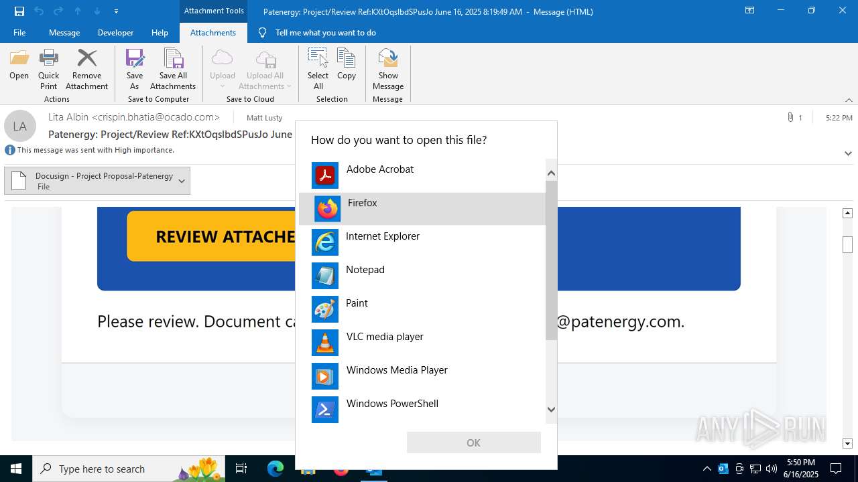Click OK in the open-with dialog
Viewport: 858px width, 482px height.
[473, 443]
